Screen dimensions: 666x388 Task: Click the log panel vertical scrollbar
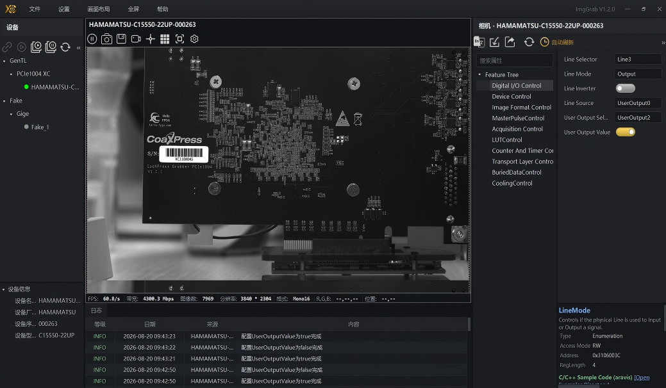[469, 324]
